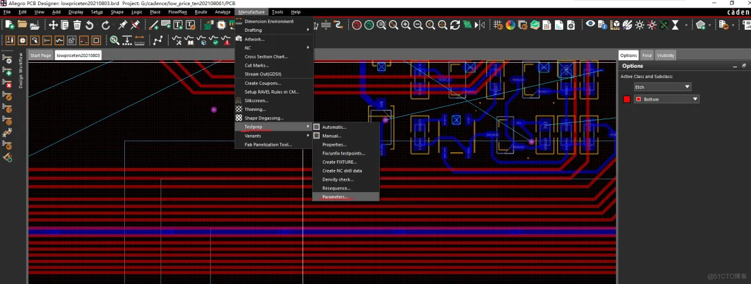Click the Fix (pin) icon
The width and height of the screenshot is (751, 284).
[122, 25]
